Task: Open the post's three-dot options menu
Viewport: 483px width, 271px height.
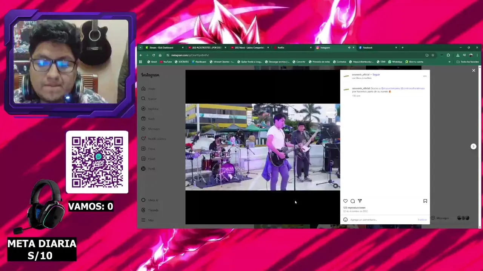Action: 425,76
